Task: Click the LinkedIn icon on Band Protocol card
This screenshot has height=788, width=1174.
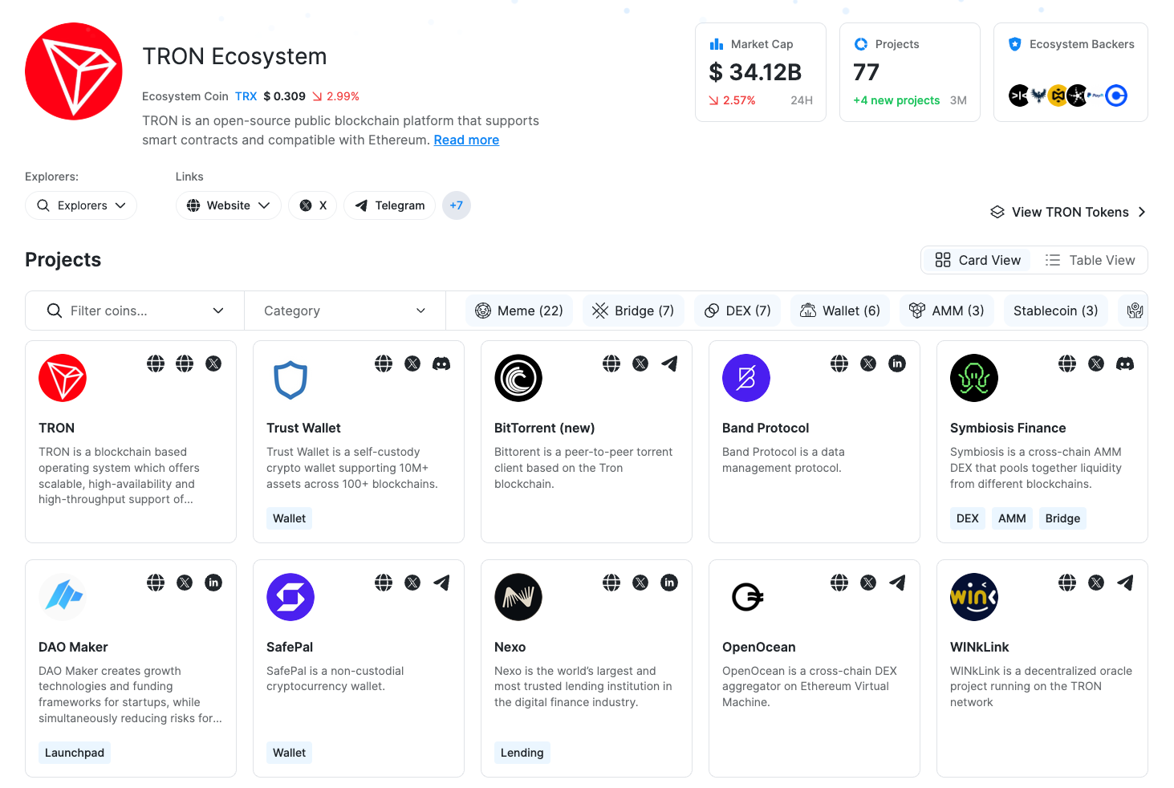Action: (x=897, y=363)
